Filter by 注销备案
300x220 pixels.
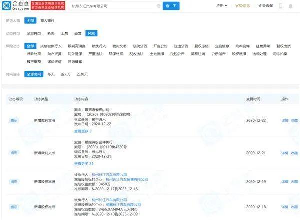point(75,62)
